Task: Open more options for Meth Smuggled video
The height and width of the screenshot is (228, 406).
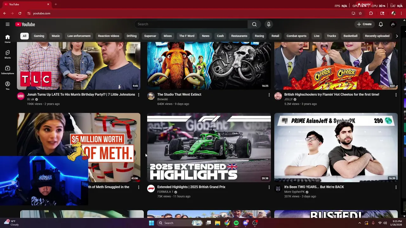Action: [x=139, y=187]
